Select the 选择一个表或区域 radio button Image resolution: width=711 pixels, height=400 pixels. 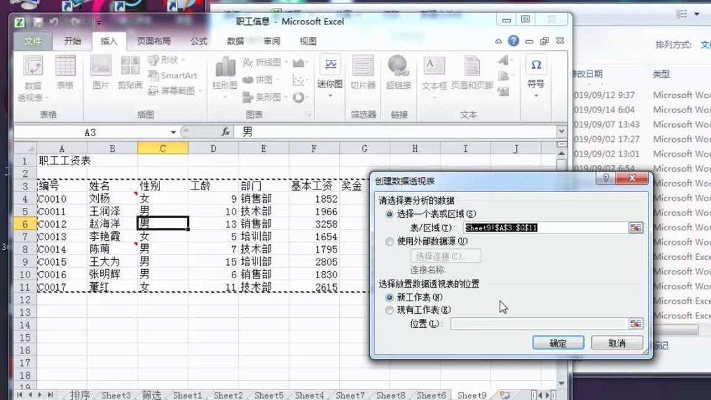coord(389,214)
